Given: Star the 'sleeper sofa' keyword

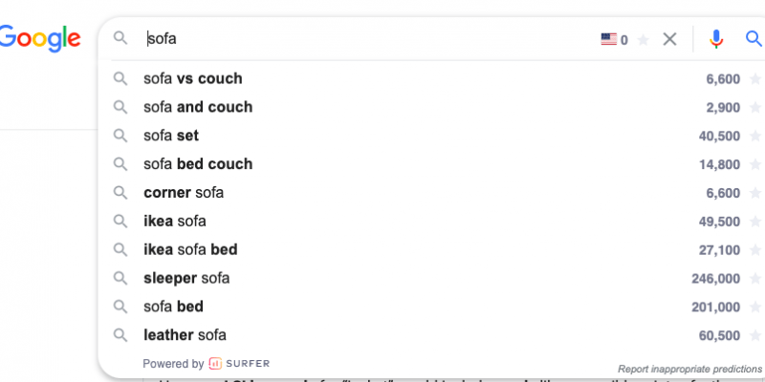Looking at the screenshot, I should point(756,279).
